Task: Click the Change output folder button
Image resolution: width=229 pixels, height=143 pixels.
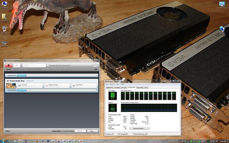Action: pos(80,131)
